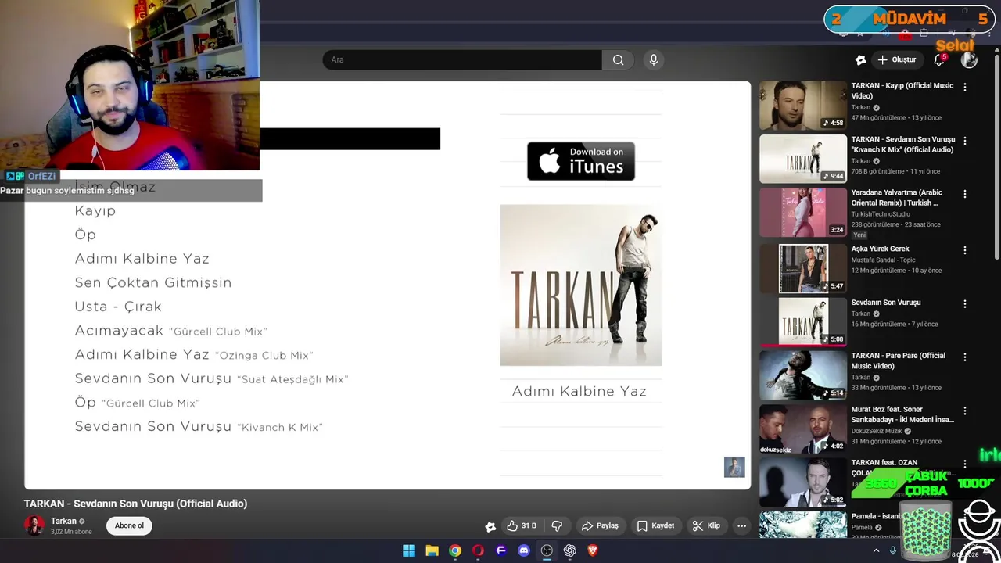Image resolution: width=1001 pixels, height=563 pixels.
Task: Click the taskbar microphone tray icon
Action: point(892,550)
